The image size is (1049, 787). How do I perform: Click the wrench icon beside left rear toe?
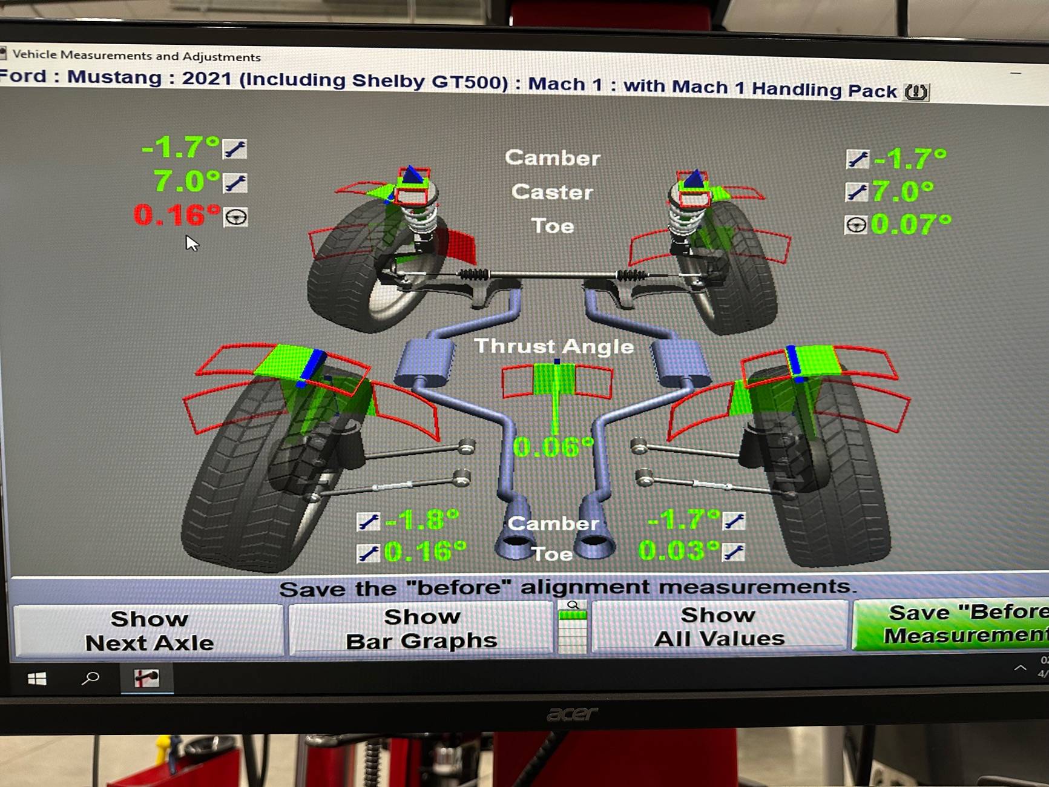(368, 553)
